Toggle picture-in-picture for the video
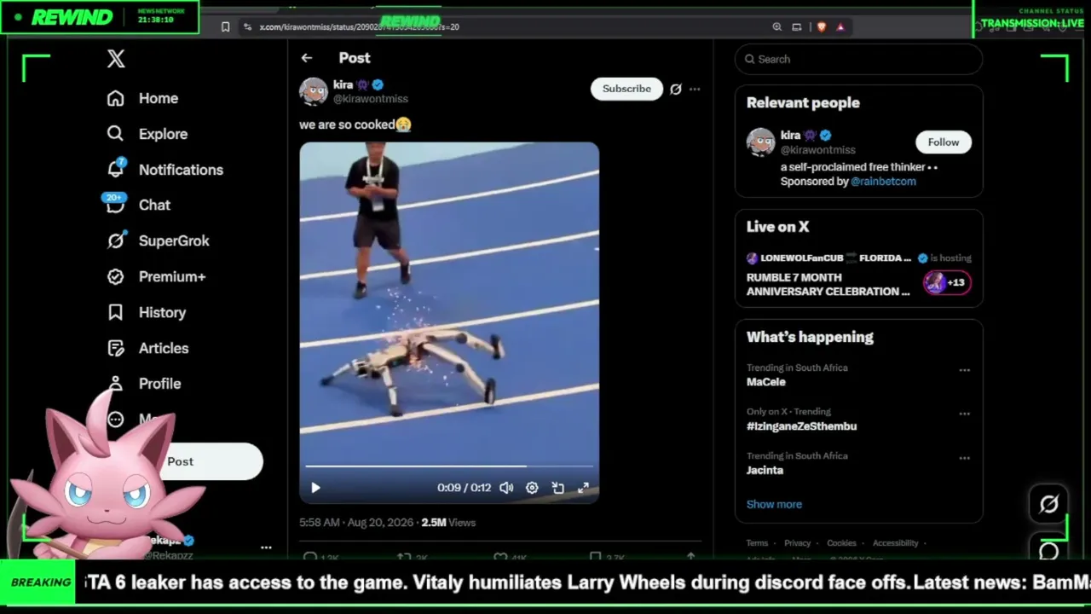This screenshot has height=614, width=1091. (557, 488)
